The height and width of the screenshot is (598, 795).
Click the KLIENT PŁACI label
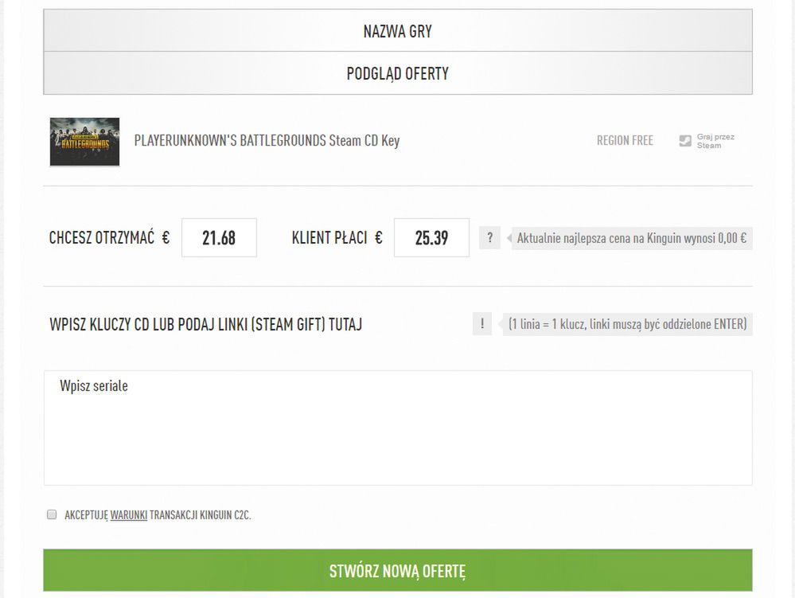coord(329,237)
